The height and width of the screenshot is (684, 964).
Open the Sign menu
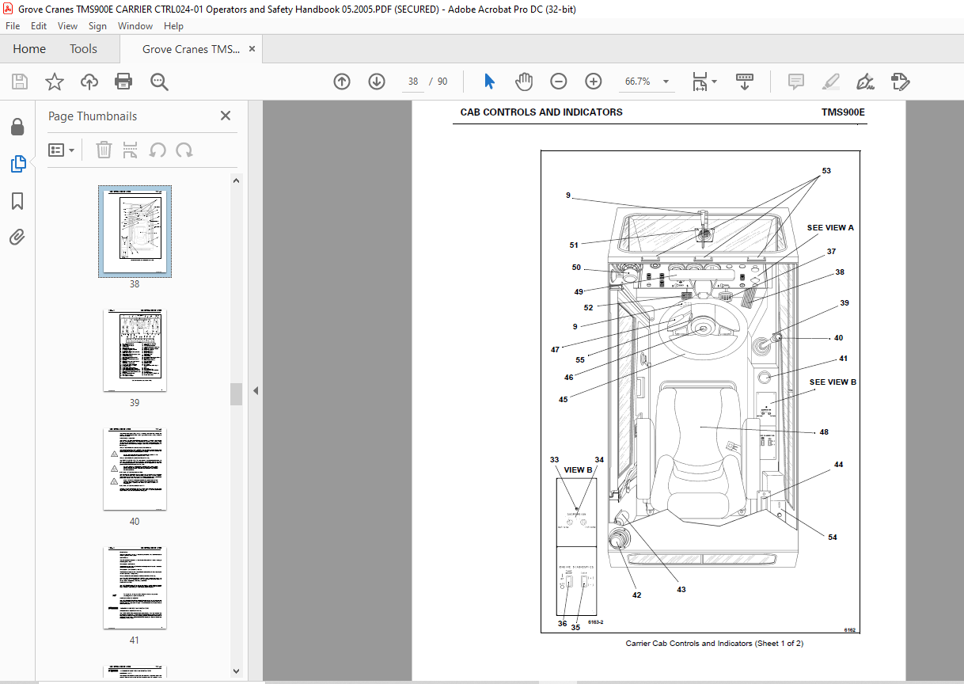pyautogui.click(x=97, y=26)
